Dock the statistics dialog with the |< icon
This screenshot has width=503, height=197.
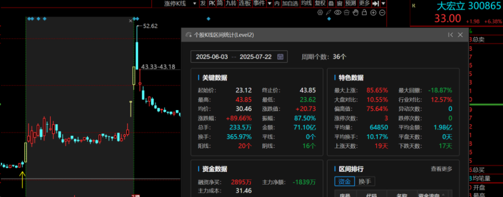point(451,35)
